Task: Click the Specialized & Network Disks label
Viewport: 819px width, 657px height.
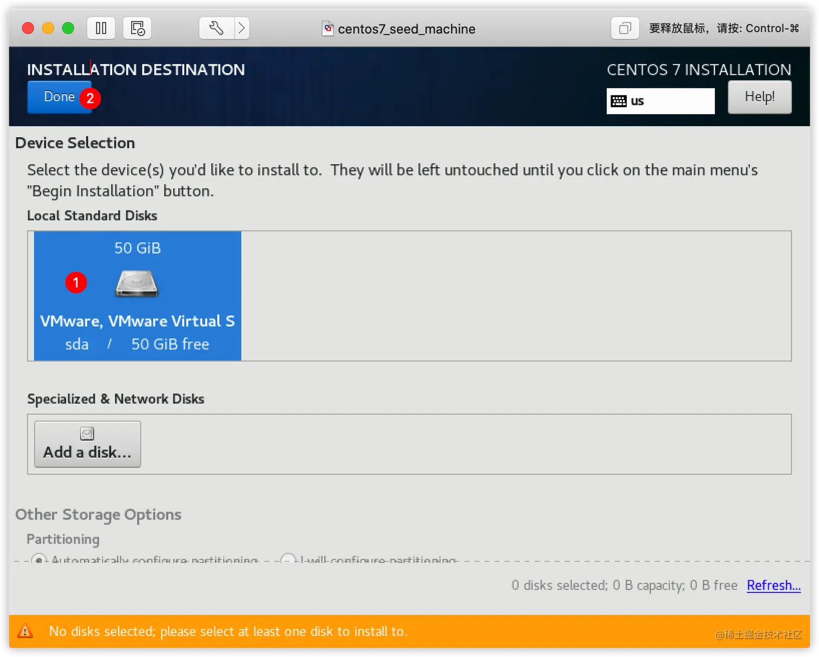Action: (x=116, y=399)
